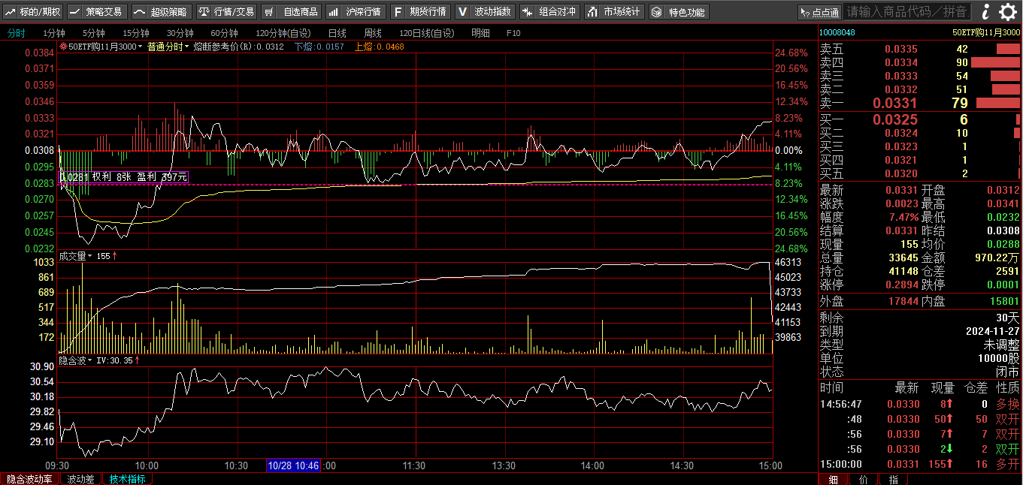Open 标的/期权 toolbar button
Screen dimensions: 1023x485
pos(33,12)
